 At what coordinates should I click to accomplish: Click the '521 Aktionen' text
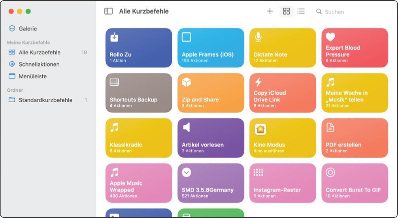(195, 196)
